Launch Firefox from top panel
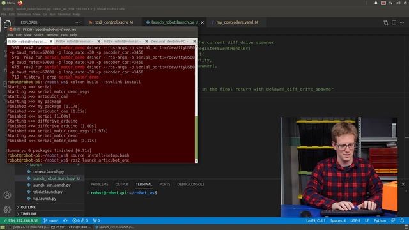Screen dimensions: 409x230 20,3
